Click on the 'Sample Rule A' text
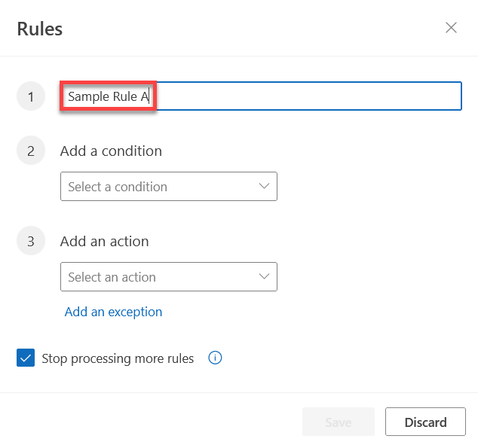The width and height of the screenshot is (478, 448). (x=109, y=96)
